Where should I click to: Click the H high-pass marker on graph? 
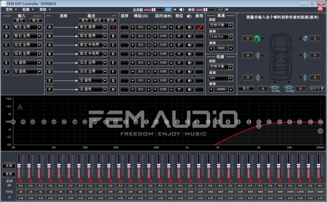(x=259, y=126)
